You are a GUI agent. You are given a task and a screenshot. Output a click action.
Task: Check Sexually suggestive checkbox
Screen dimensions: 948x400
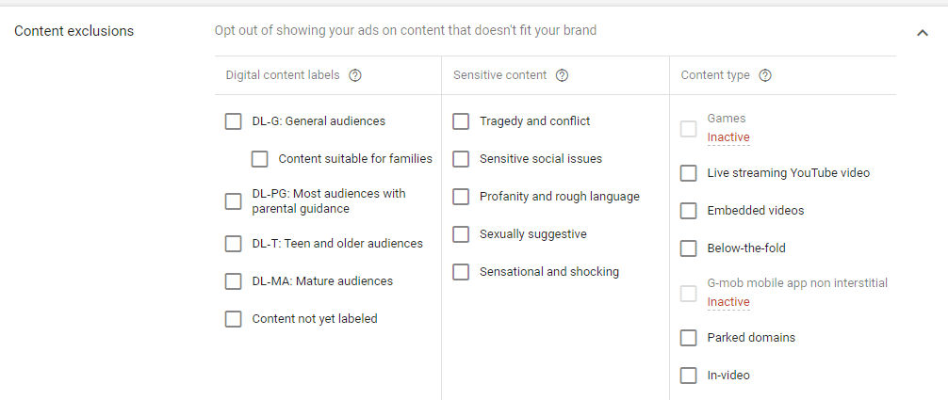tap(461, 234)
